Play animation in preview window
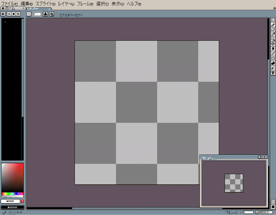The height and width of the screenshot is (215, 276). [263, 157]
